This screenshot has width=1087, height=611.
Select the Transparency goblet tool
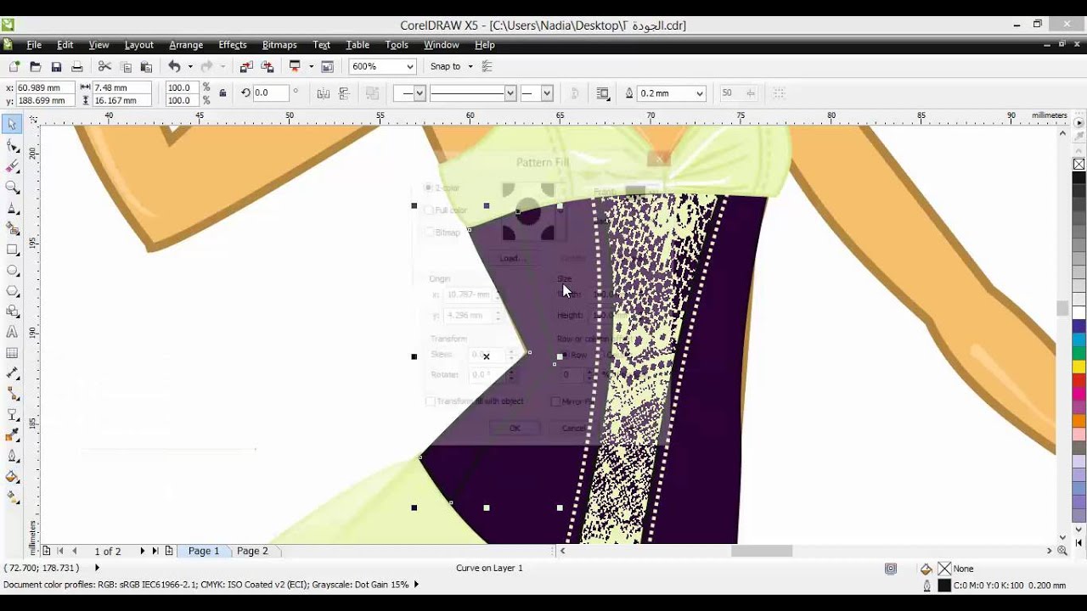[12, 415]
